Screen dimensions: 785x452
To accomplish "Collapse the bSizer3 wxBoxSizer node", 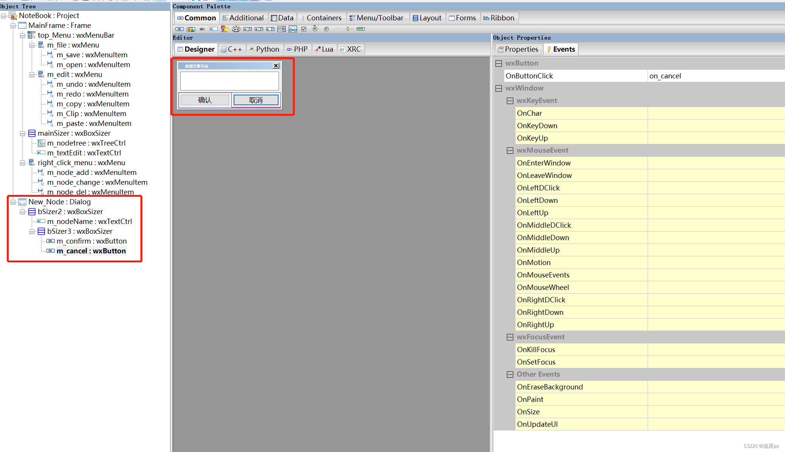I will [32, 231].
